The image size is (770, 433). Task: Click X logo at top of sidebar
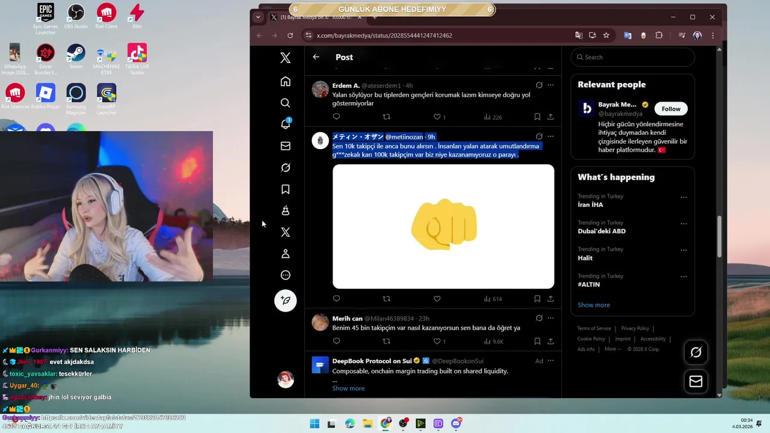[285, 57]
